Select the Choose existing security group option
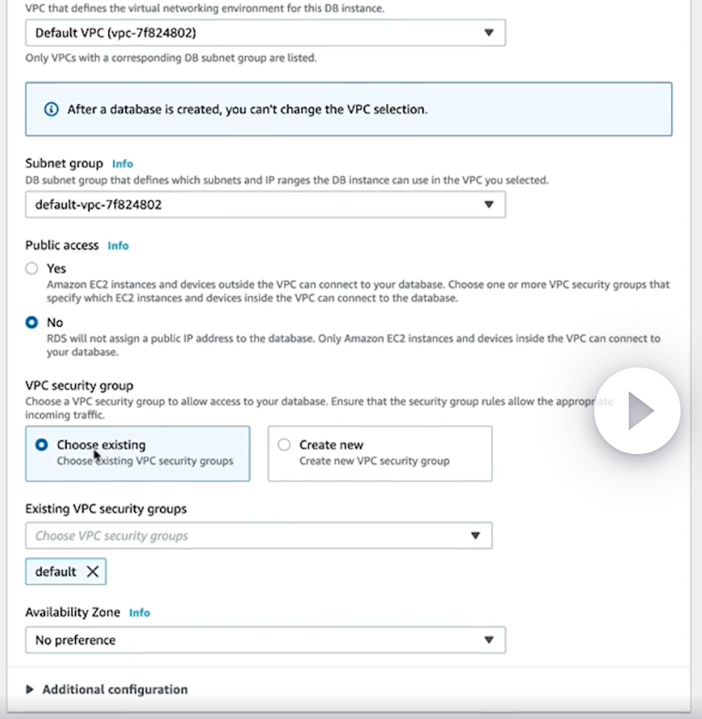This screenshot has width=702, height=719. click(x=42, y=445)
